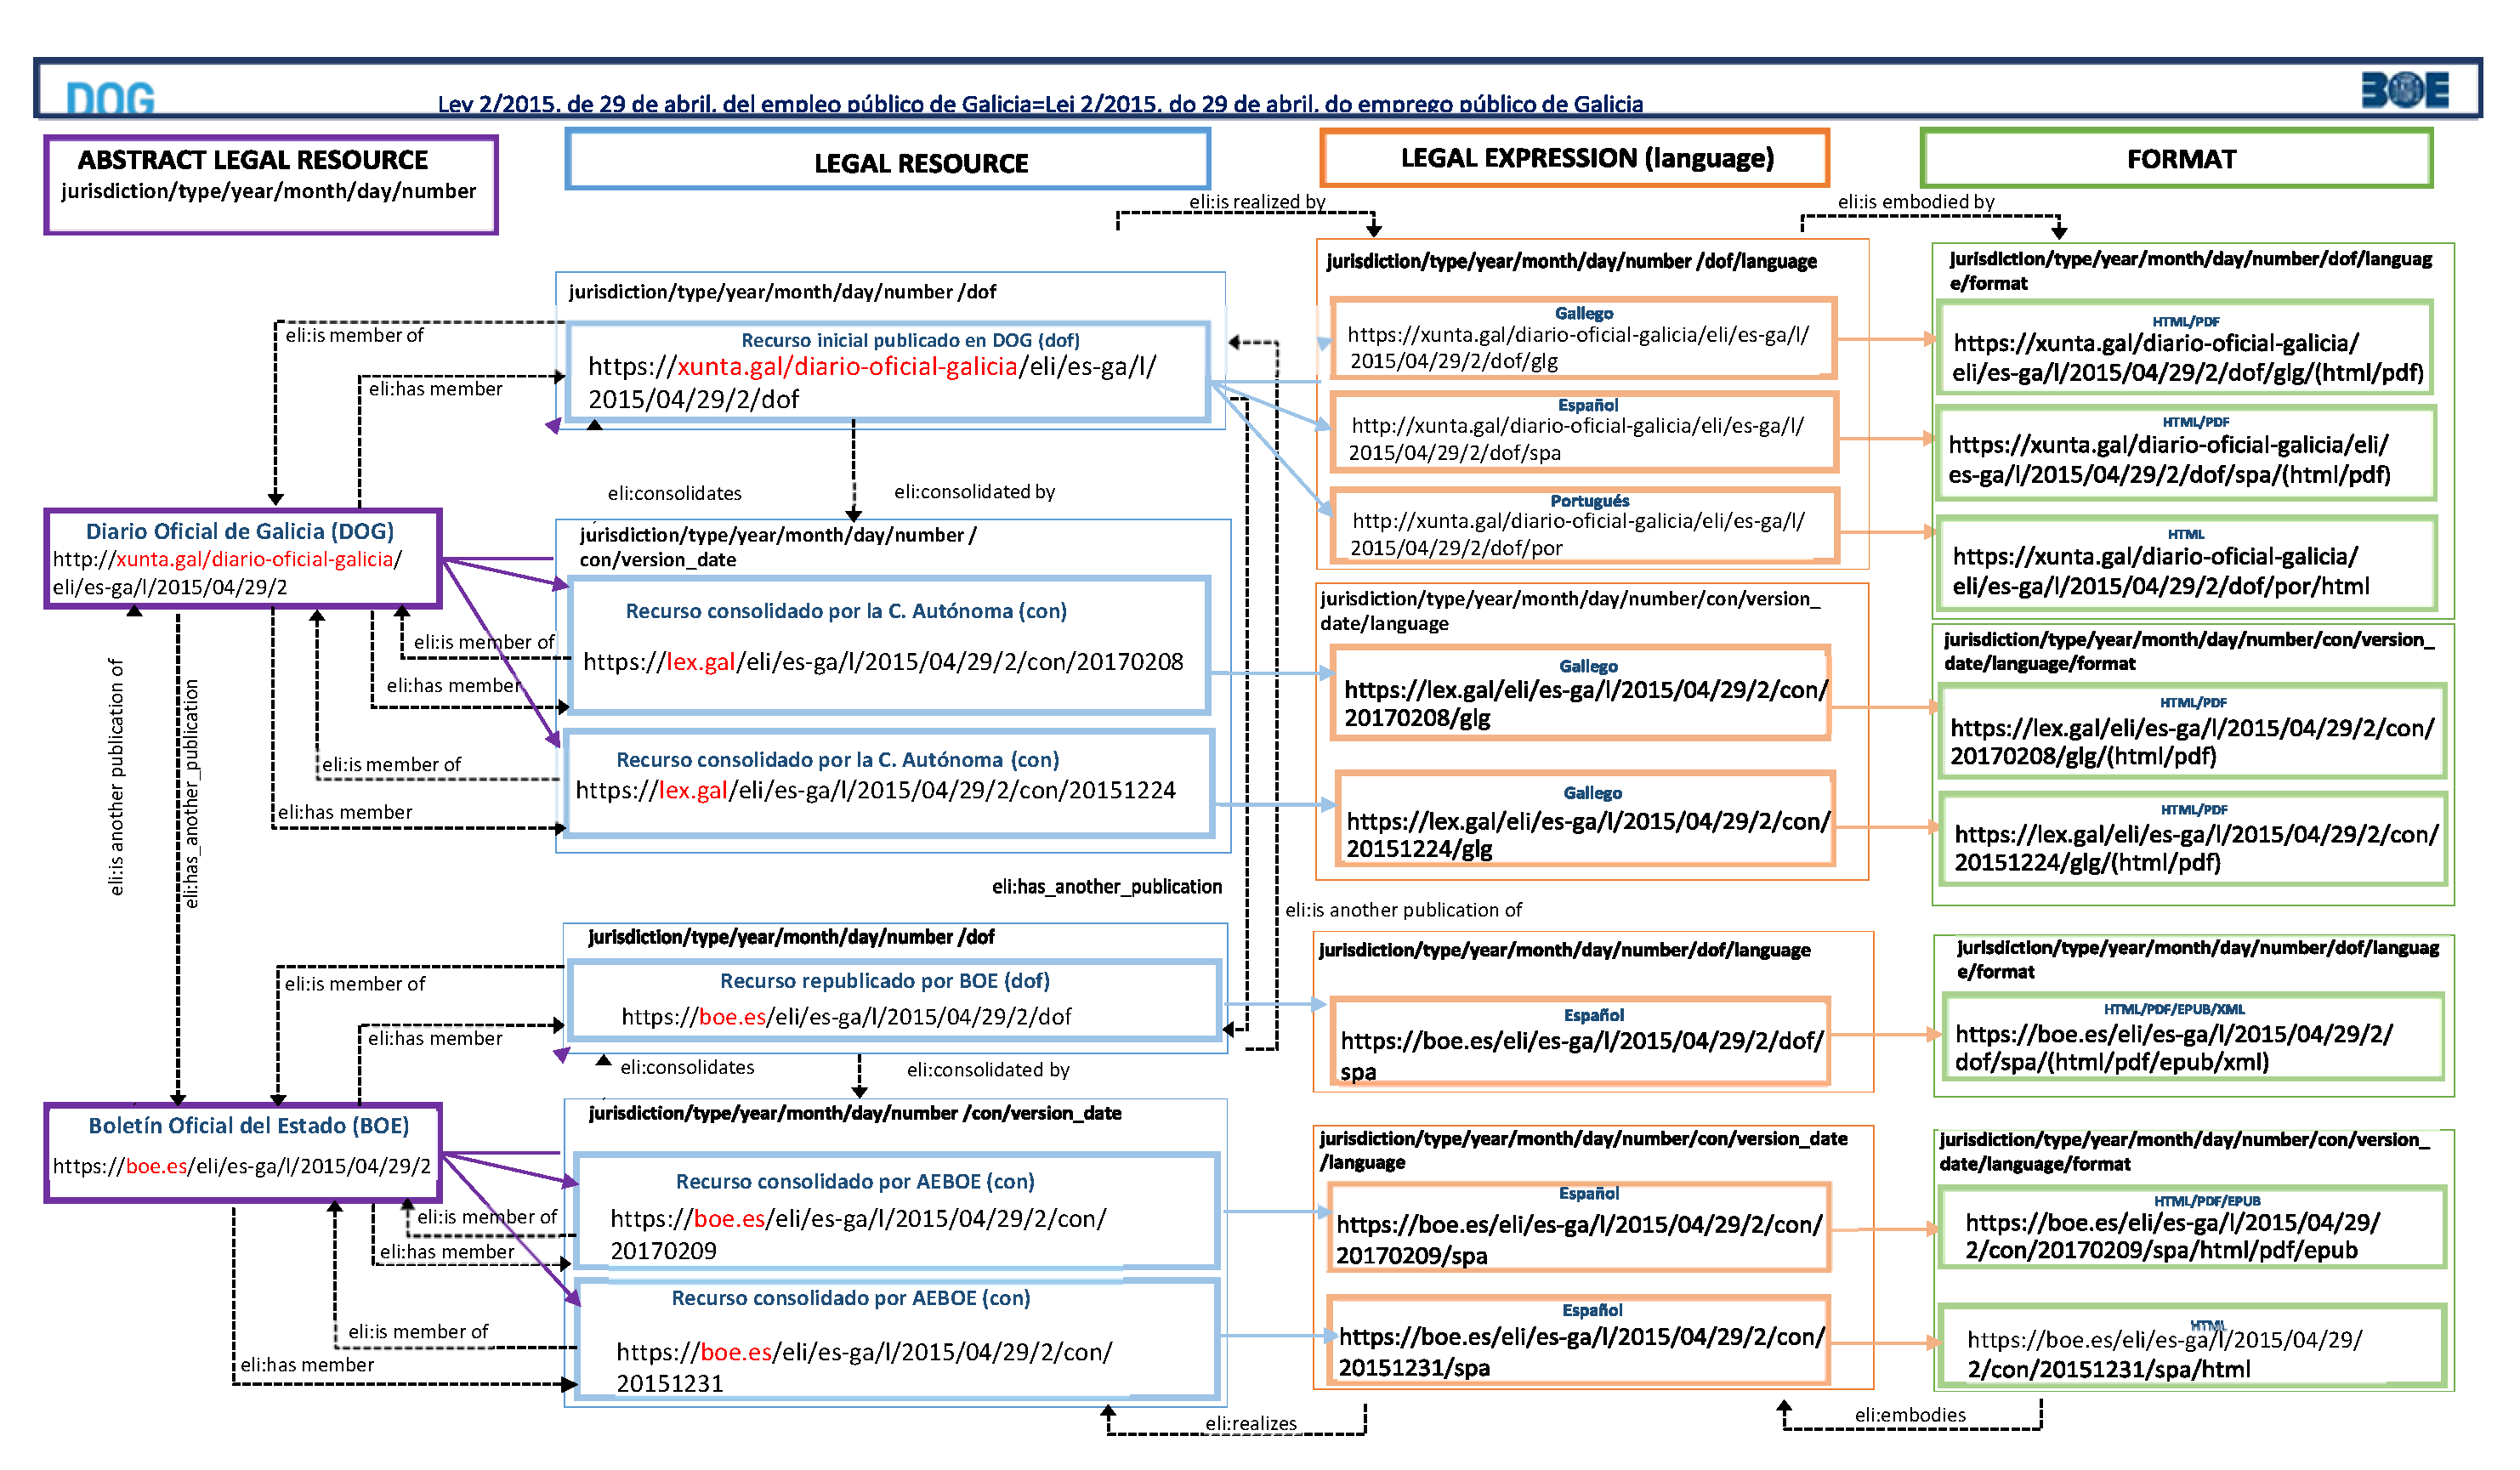This screenshot has height=1470, width=2520.
Task: Open the xunta.gal URL ending 2015/04/29/2/dof
Action: [x=871, y=382]
